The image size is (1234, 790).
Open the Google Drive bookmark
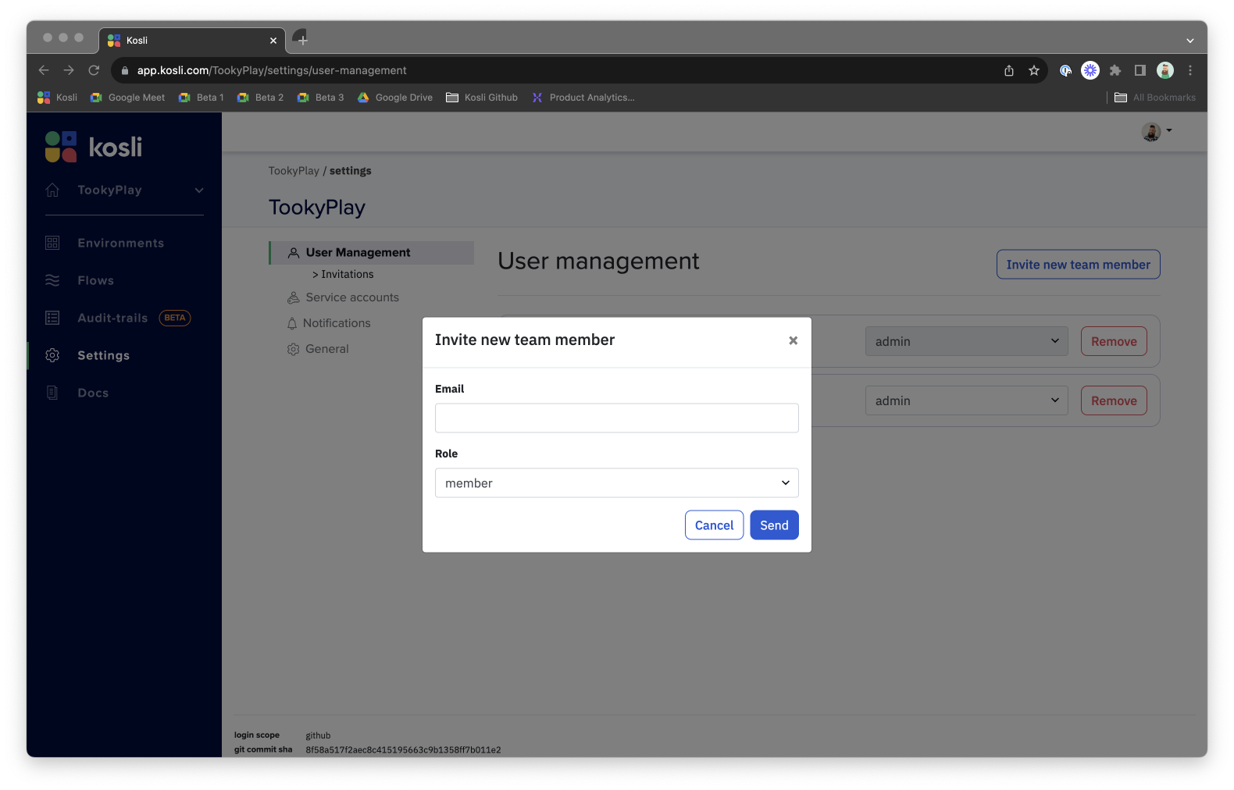[395, 98]
